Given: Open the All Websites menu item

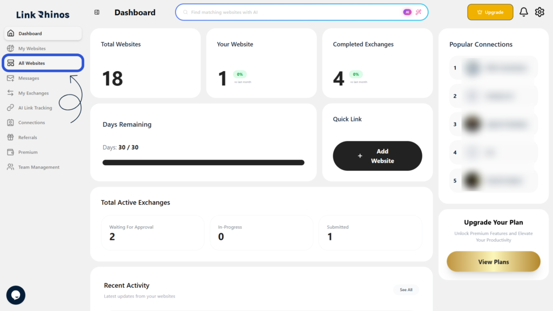Looking at the screenshot, I should (x=43, y=63).
